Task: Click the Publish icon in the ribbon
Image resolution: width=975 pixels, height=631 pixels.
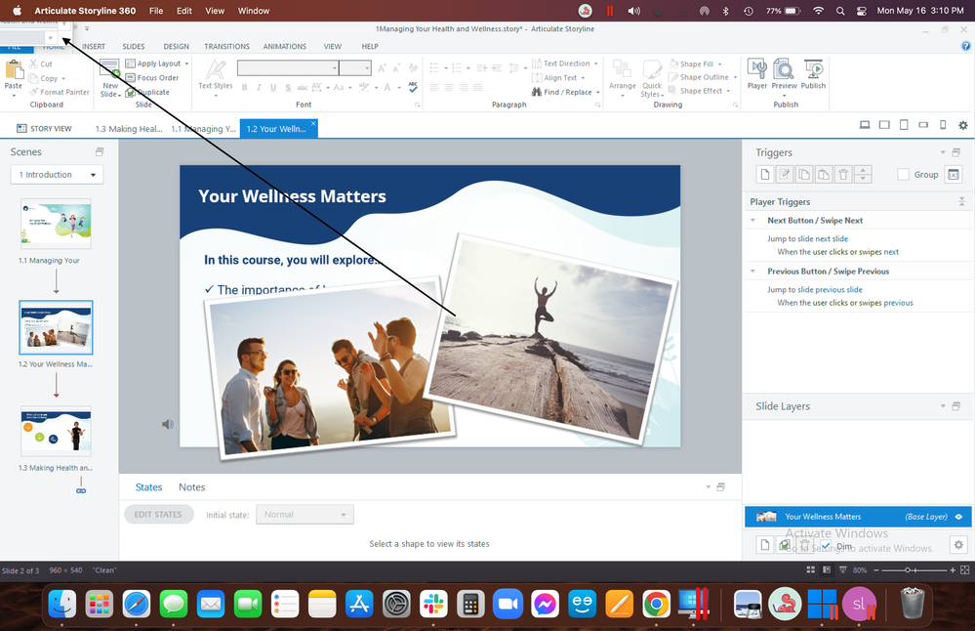Action: click(x=813, y=72)
